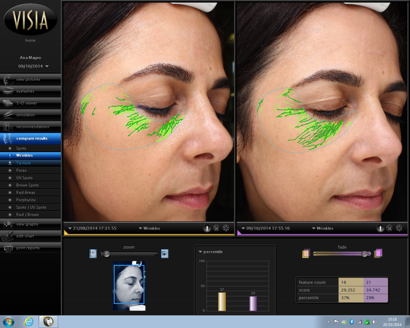Select the Pores analysis radio option
Image resolution: width=410 pixels, height=328 pixels.
10,171
